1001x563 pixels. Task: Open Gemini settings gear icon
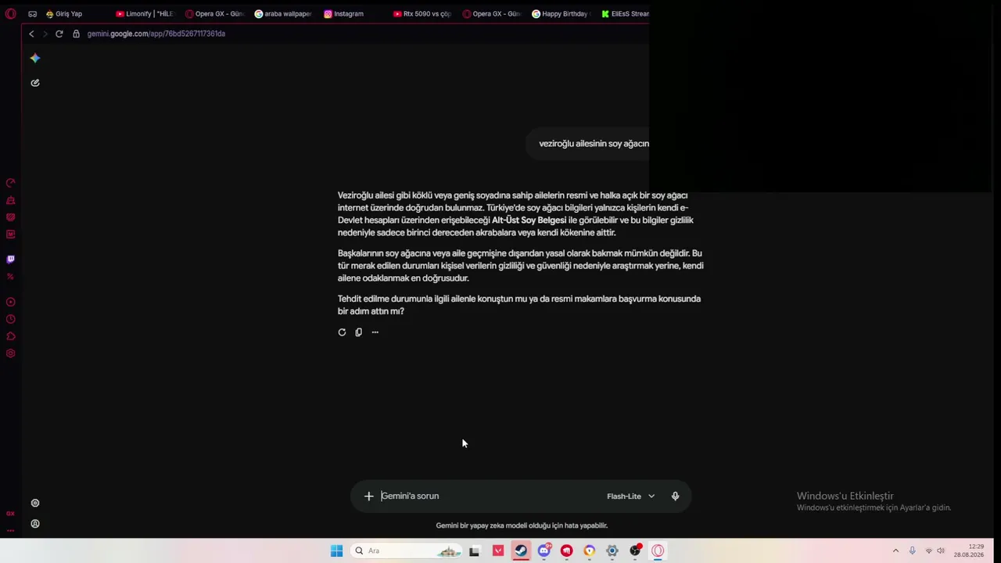click(35, 504)
